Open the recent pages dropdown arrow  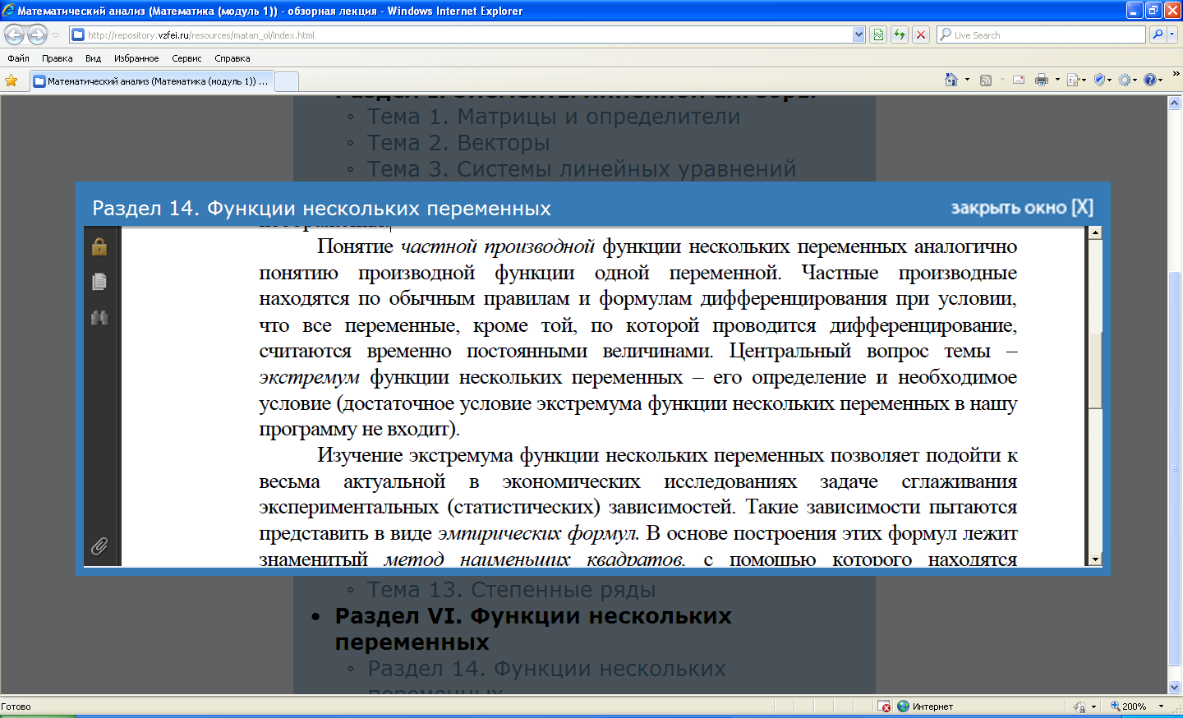click(x=56, y=35)
